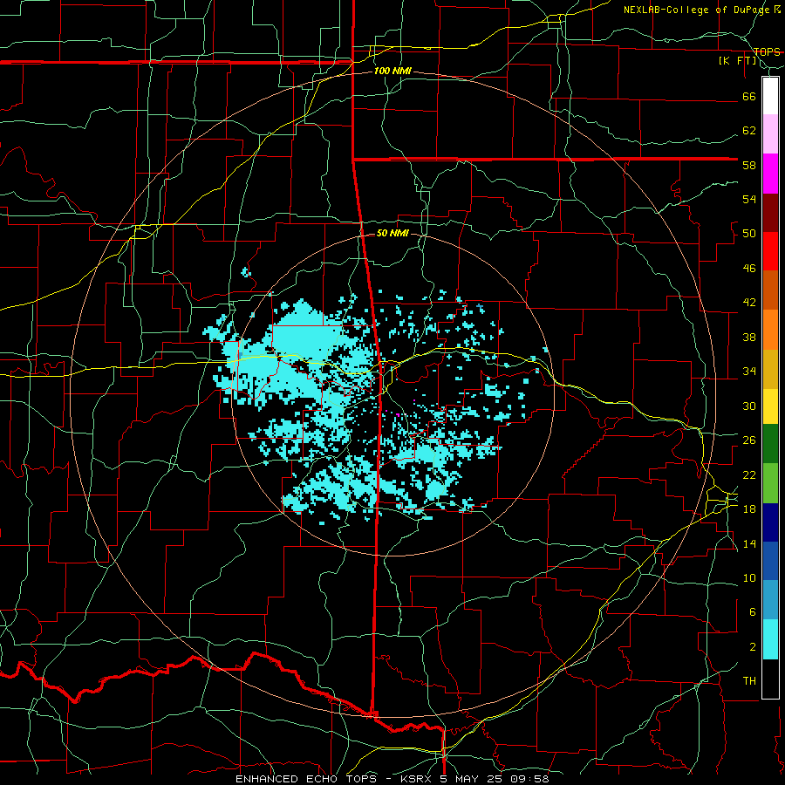Click the '58' legend value
Image resolution: width=785 pixels, height=785 pixels.
pyautogui.click(x=749, y=165)
